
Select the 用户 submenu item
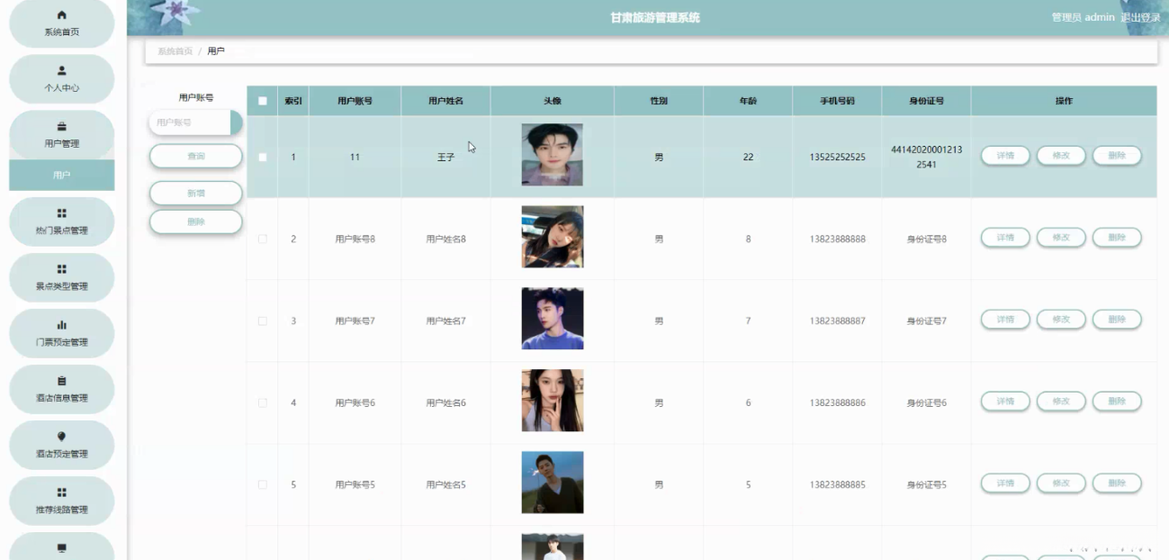pos(61,175)
